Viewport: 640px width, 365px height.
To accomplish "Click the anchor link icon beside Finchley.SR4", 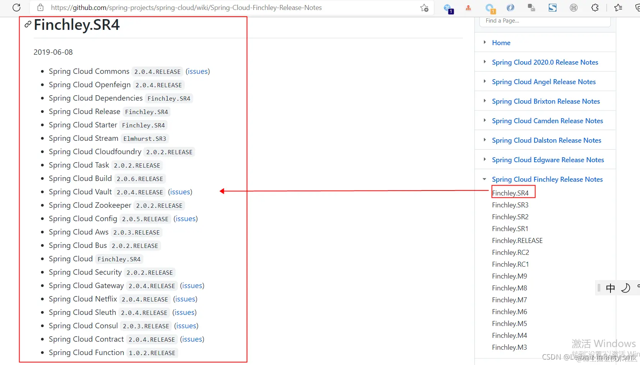I will click(28, 24).
